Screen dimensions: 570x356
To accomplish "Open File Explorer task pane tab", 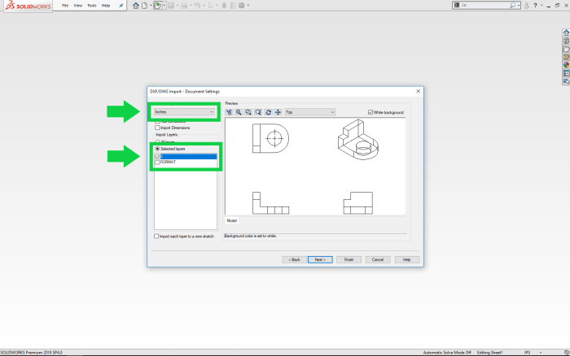I will [x=566, y=49].
